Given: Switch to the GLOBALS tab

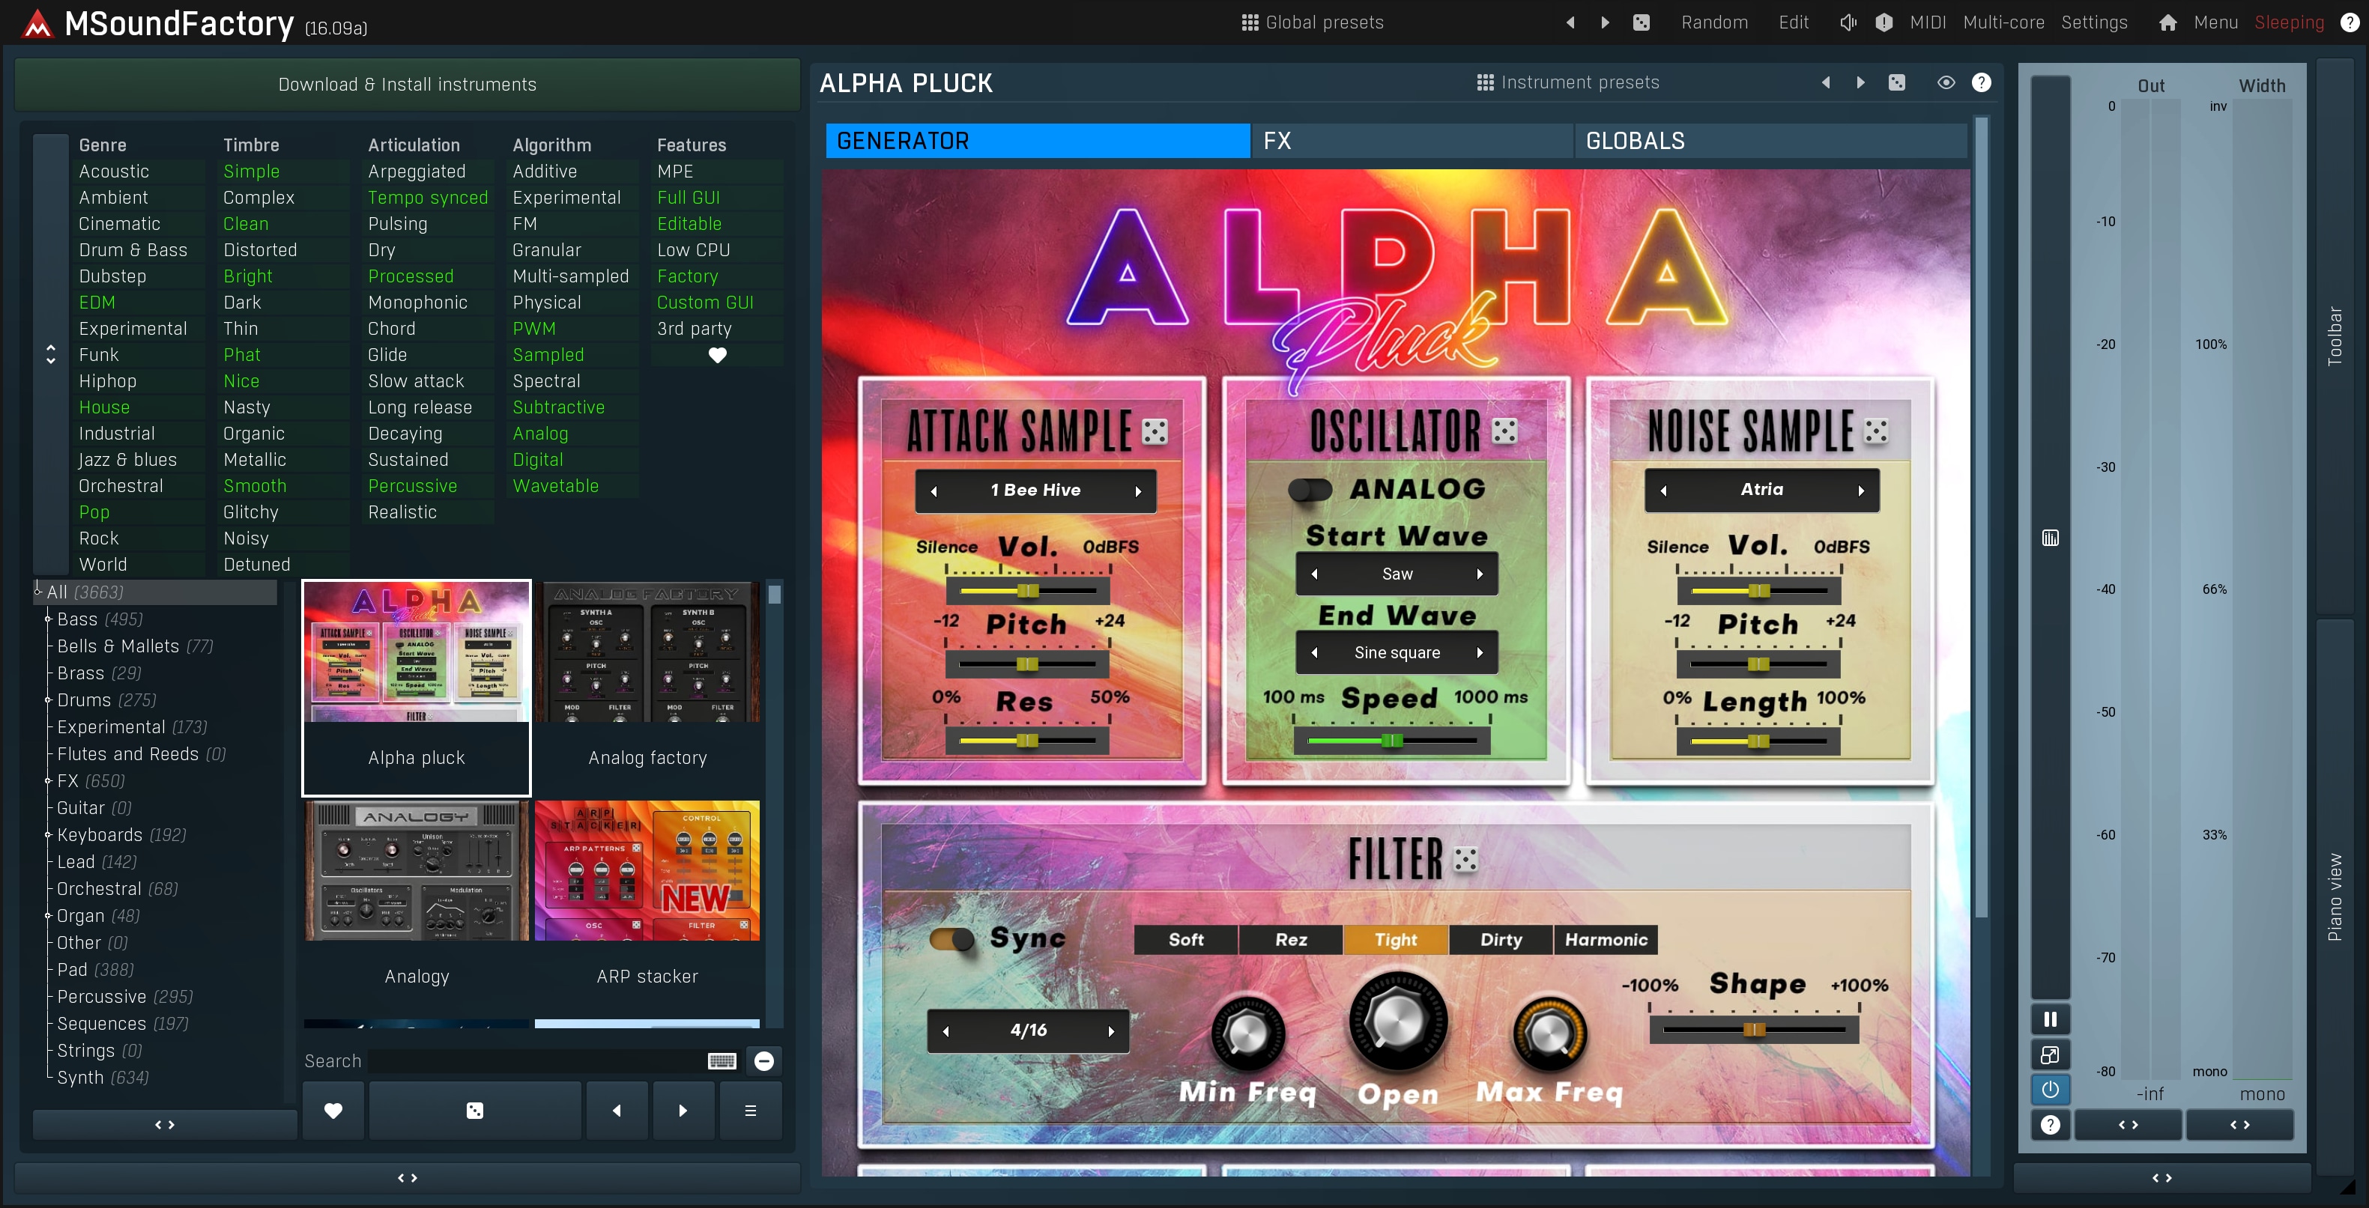Looking at the screenshot, I should (x=1770, y=141).
